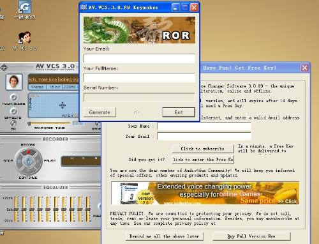Click the first equalizer band slider
Image resolution: width=319 pixels, height=244 pixels.
click(16, 210)
